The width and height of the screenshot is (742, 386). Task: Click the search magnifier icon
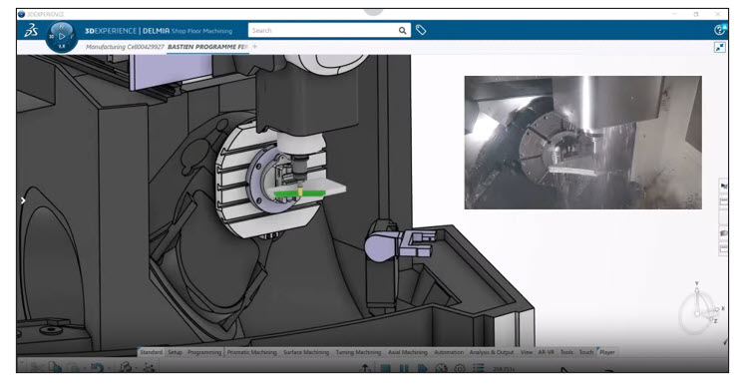402,31
